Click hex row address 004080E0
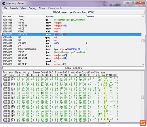Viewport: 147px width, 127px height. [9, 114]
